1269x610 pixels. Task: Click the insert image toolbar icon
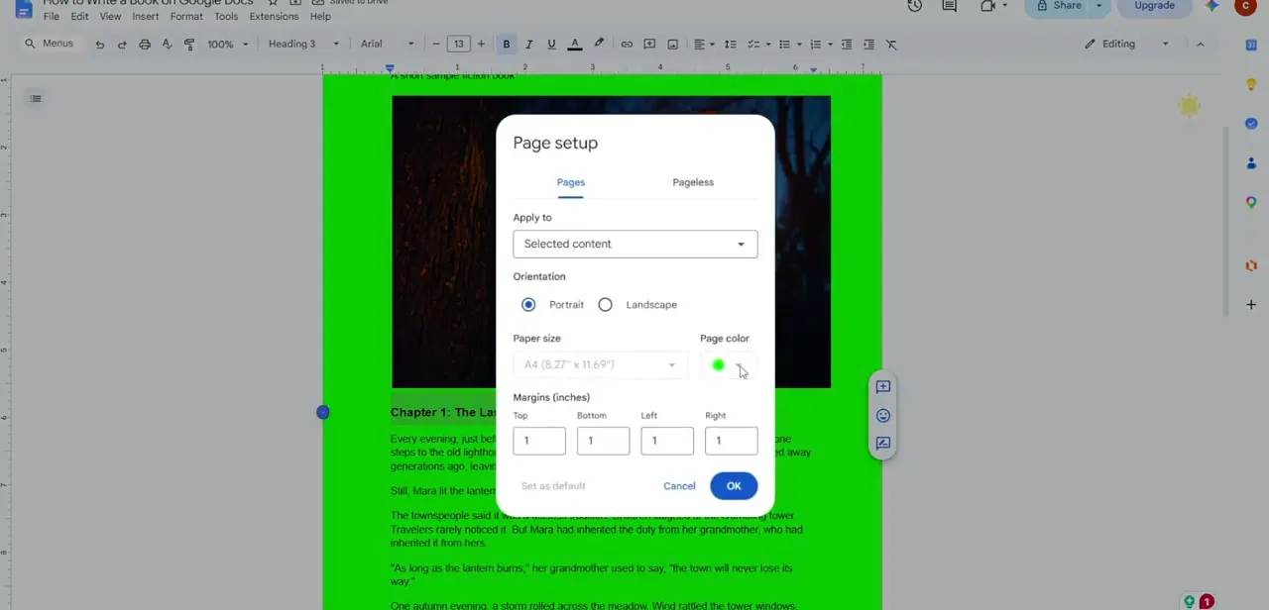672,44
